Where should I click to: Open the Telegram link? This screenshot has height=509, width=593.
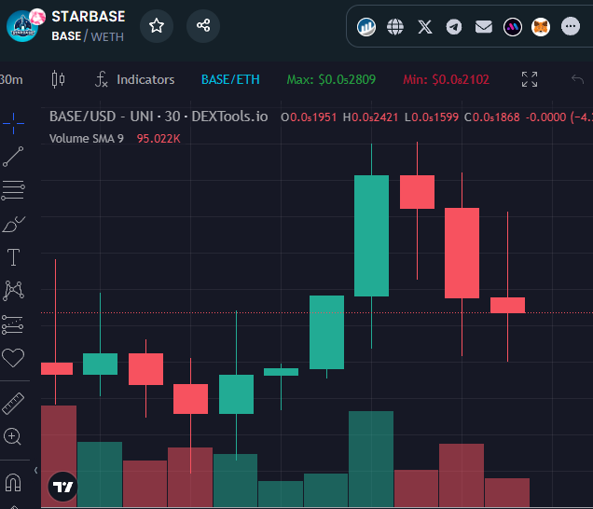coord(454,27)
